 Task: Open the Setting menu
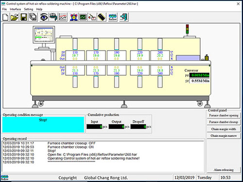(x=29, y=9)
